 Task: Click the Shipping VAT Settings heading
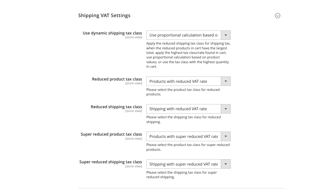[104, 16]
